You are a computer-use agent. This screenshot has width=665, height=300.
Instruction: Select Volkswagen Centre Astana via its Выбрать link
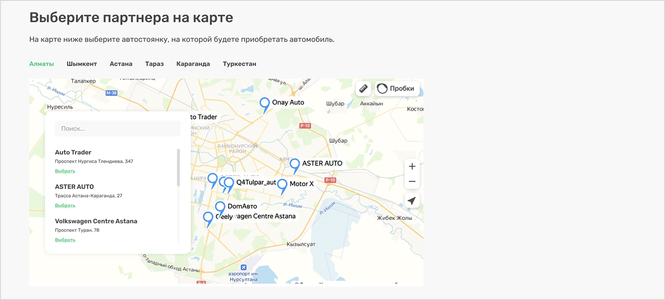click(x=65, y=240)
